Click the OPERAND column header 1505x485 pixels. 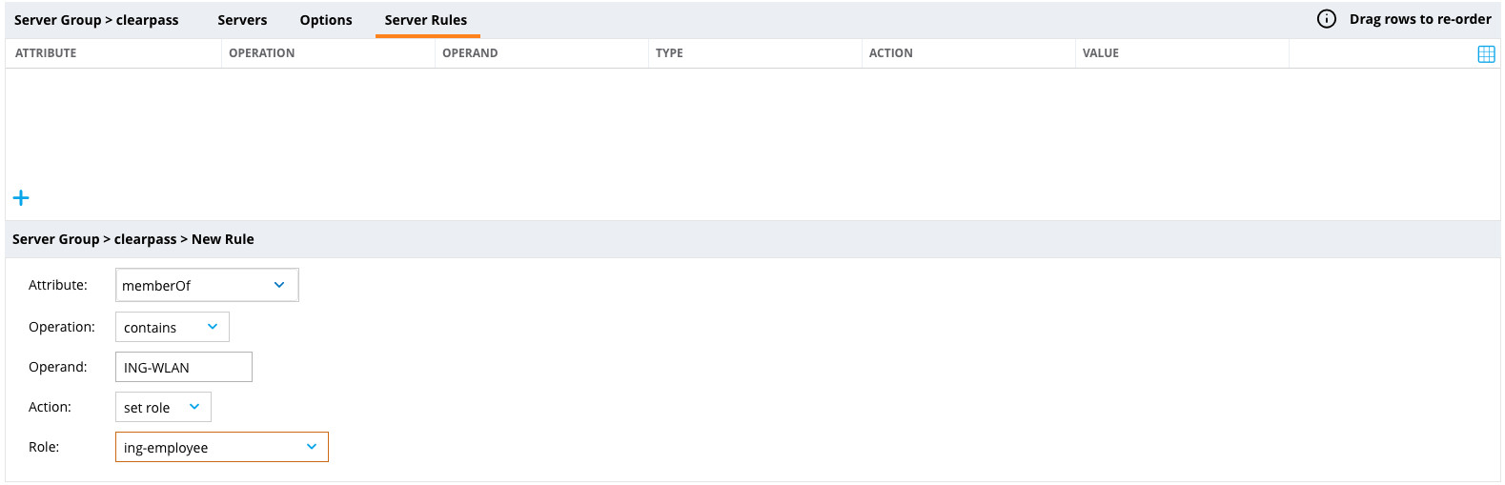[470, 53]
